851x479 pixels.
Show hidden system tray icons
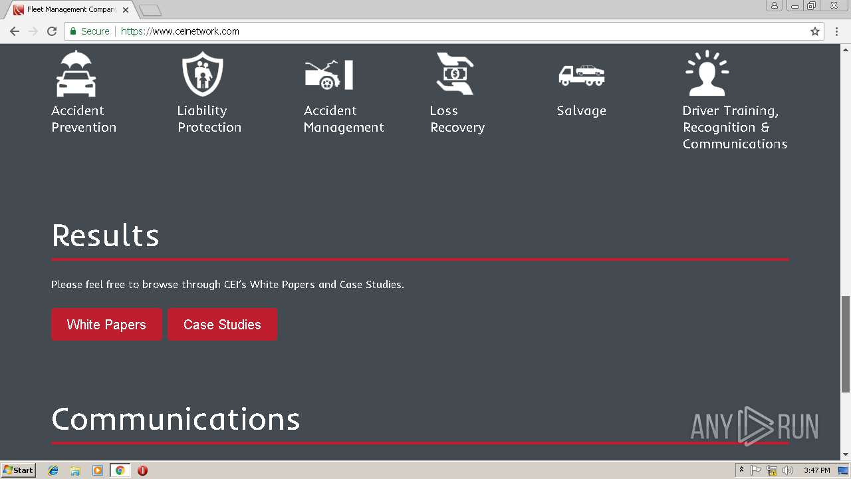741,470
